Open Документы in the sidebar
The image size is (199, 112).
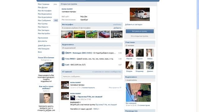(43, 41)
